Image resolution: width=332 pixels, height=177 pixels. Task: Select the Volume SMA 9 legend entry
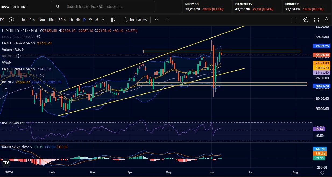tap(13, 50)
